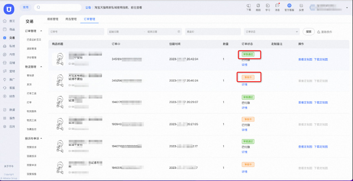
Task: Click the 订单号 input field
Action: 76,32
